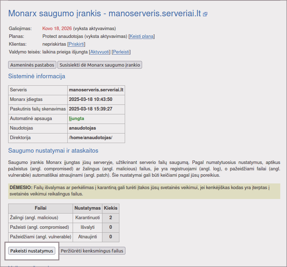This screenshot has height=267, width=287.
Task: Select the manoserveris.serveriai.lt server table cell
Action: pos(96,90)
